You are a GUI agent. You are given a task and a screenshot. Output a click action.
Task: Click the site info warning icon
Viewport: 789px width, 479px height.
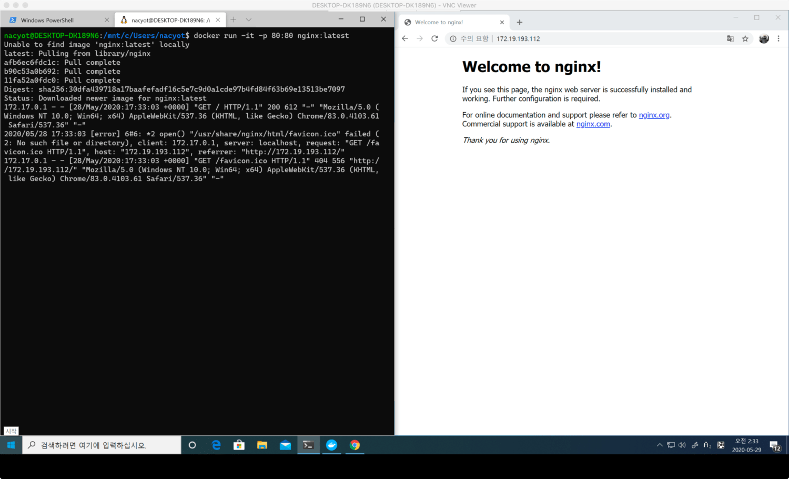tap(453, 38)
